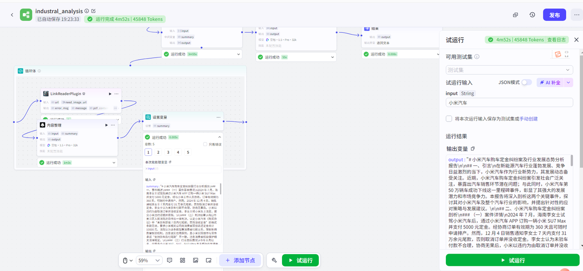This screenshot has height=271, width=583.
Task: Copy the 输出变量 result
Action: tap(473, 148)
